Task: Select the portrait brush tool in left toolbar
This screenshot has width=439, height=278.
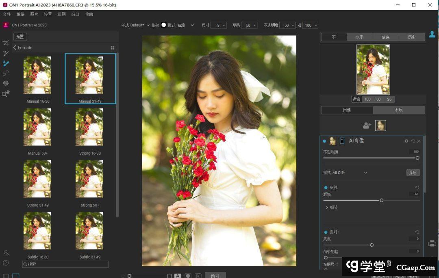Action: 6,63
